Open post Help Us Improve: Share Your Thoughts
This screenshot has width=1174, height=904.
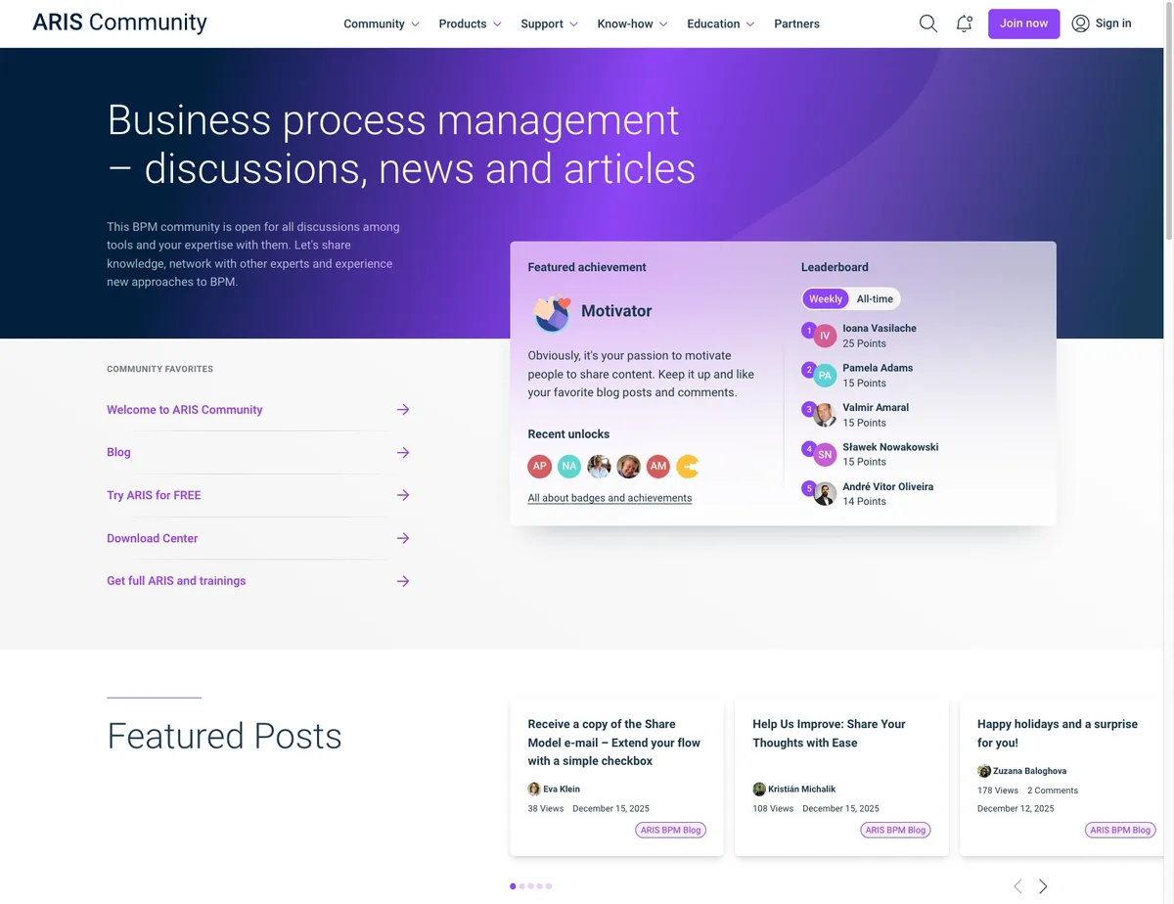pyautogui.click(x=829, y=734)
